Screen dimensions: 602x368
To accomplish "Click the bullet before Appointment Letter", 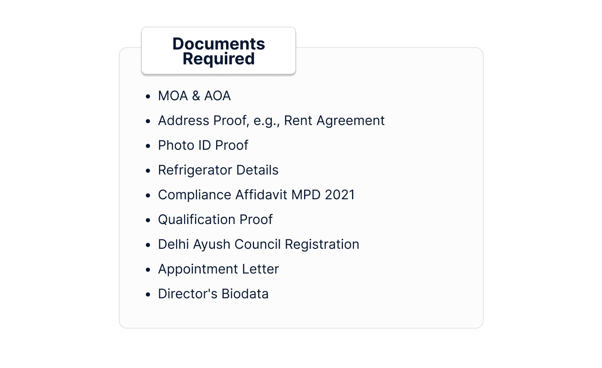I will pos(148,270).
